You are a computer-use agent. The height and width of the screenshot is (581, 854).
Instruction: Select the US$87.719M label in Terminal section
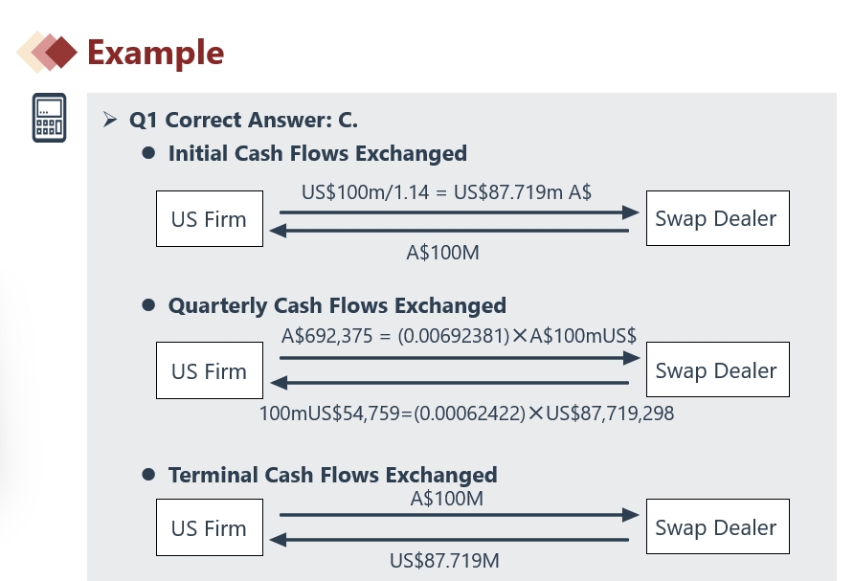tap(444, 560)
